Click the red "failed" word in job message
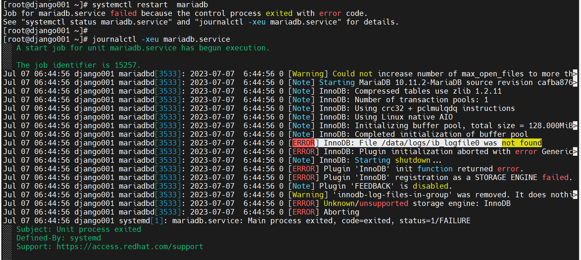 tap(123, 13)
